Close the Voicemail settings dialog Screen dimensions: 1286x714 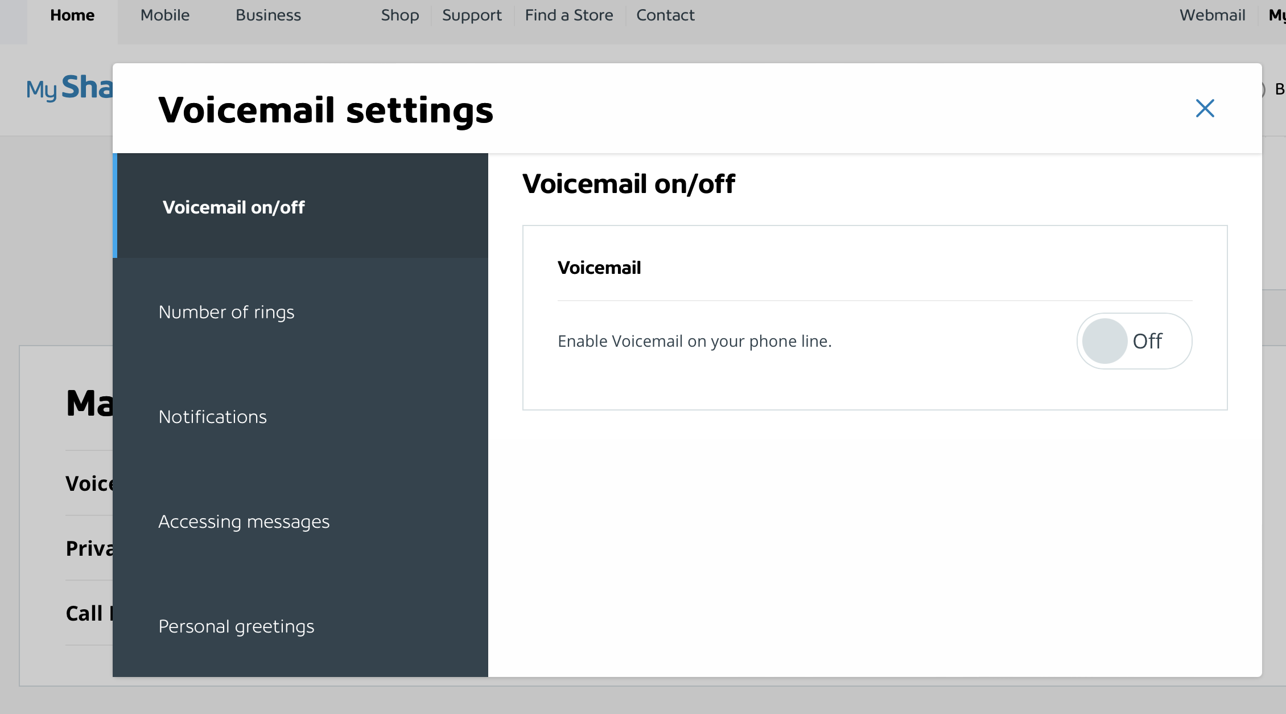pos(1204,107)
